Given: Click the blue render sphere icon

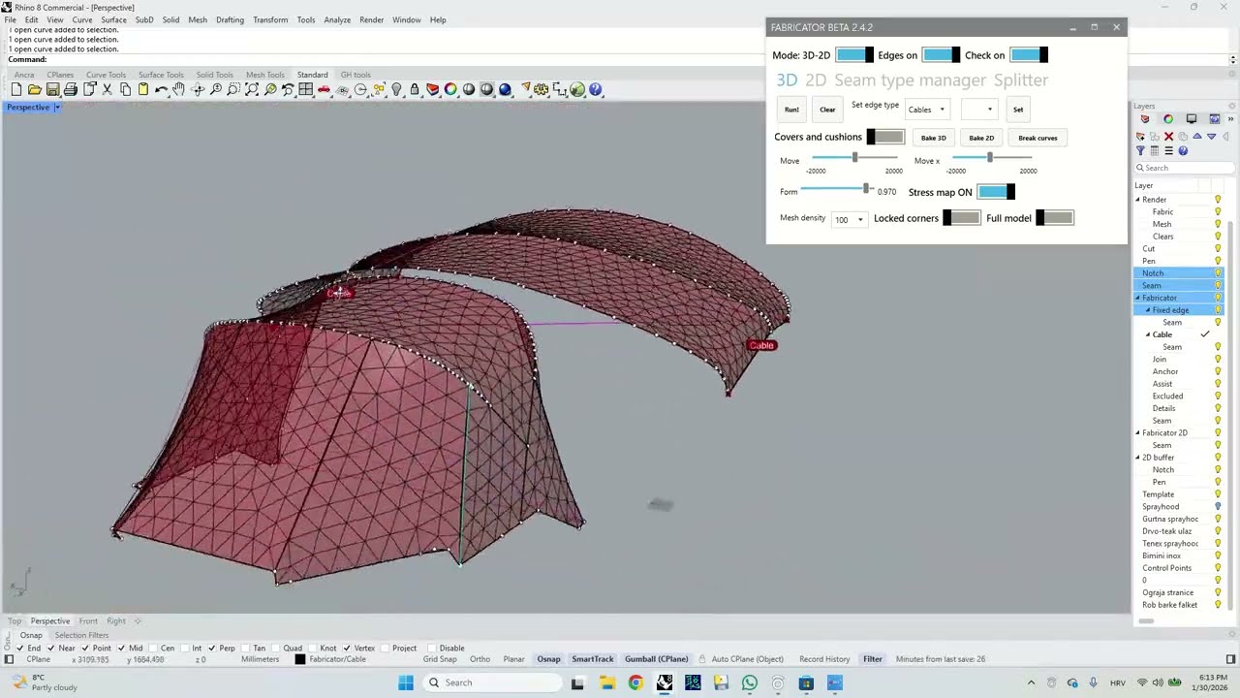Looking at the screenshot, I should (x=505, y=89).
